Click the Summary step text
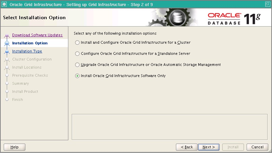Viewport: 272px width, 153px height. tap(21, 83)
